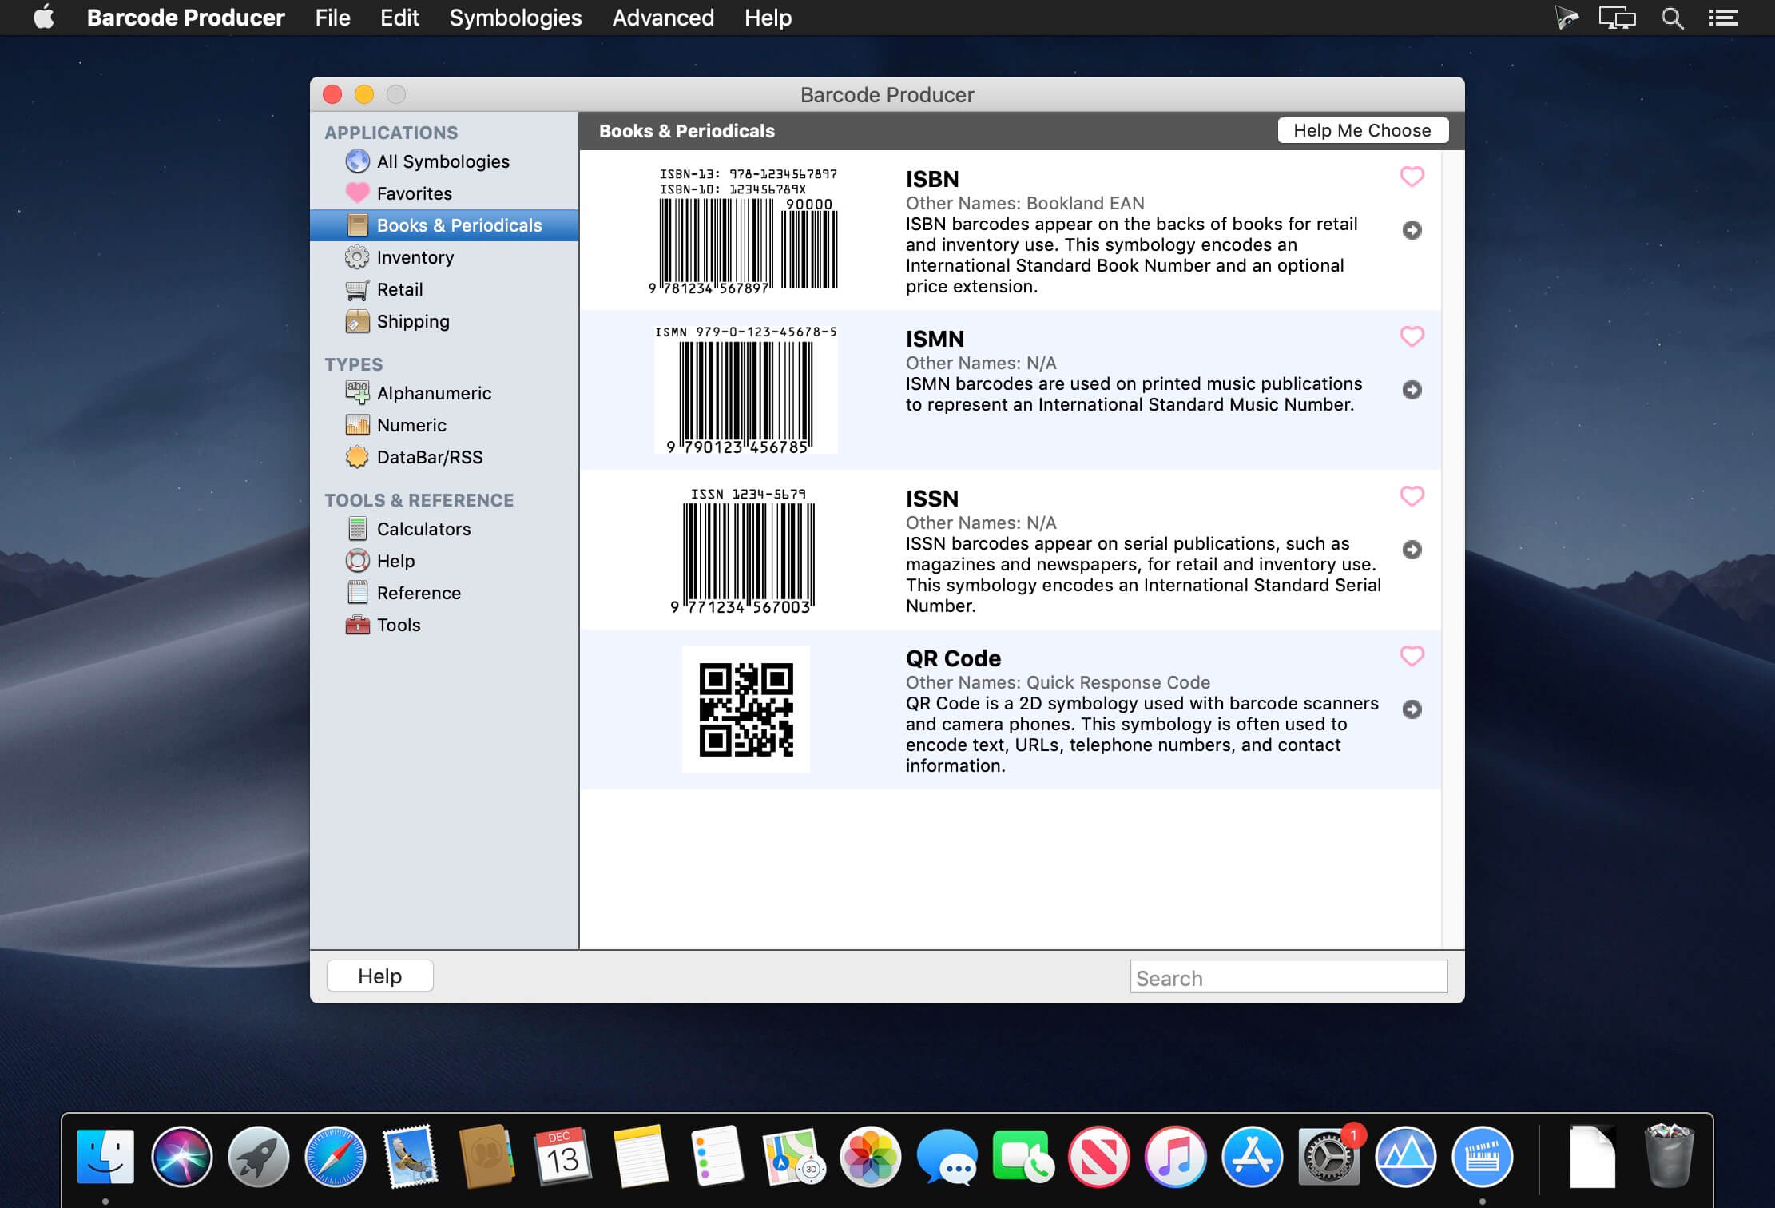Image resolution: width=1775 pixels, height=1208 pixels.
Task: Open Siri from the dock
Action: point(182,1156)
